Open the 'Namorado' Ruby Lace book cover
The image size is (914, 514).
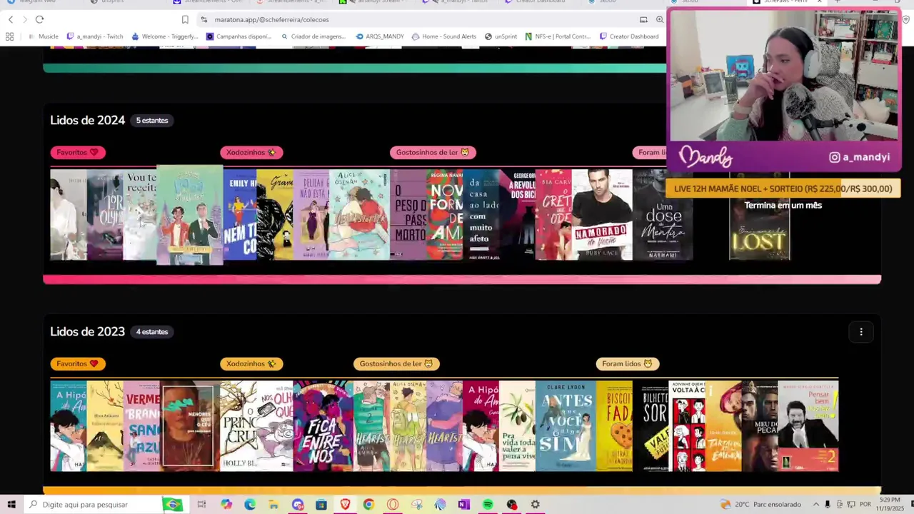click(x=602, y=214)
